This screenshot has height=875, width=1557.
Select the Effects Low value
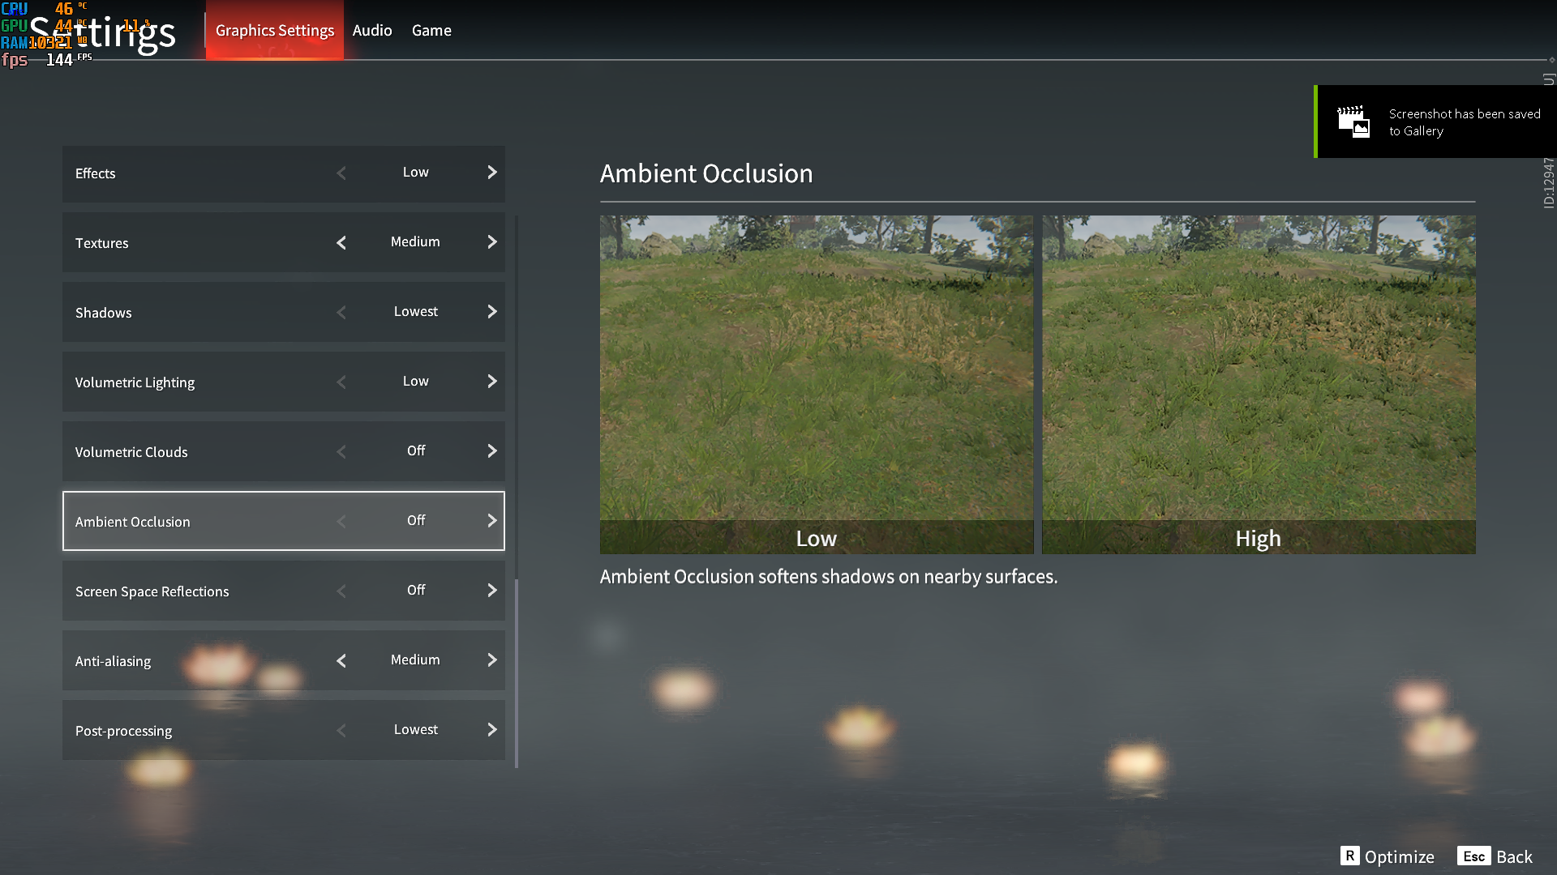415,173
